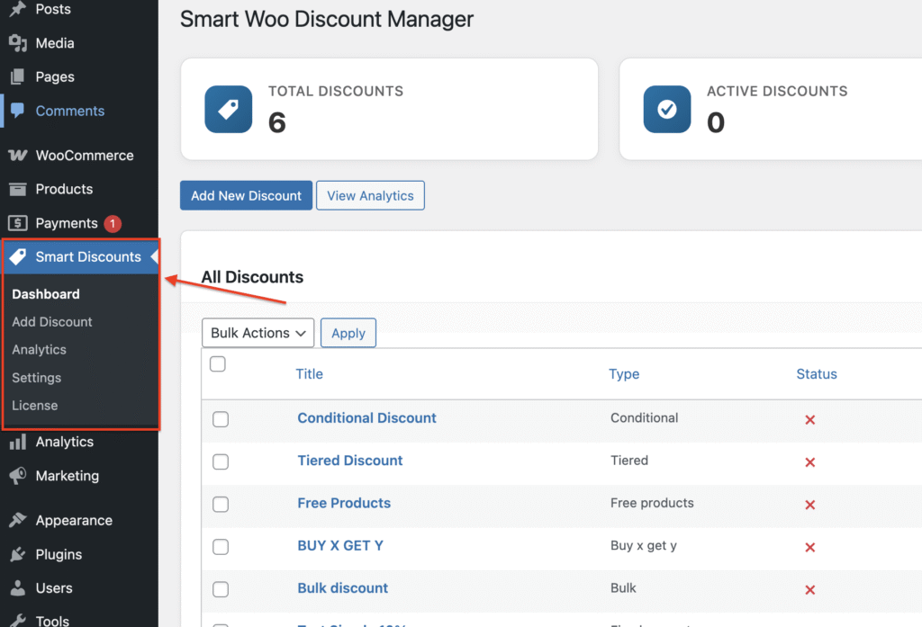Open the Add Discount submenu item
The image size is (922, 627).
point(52,322)
